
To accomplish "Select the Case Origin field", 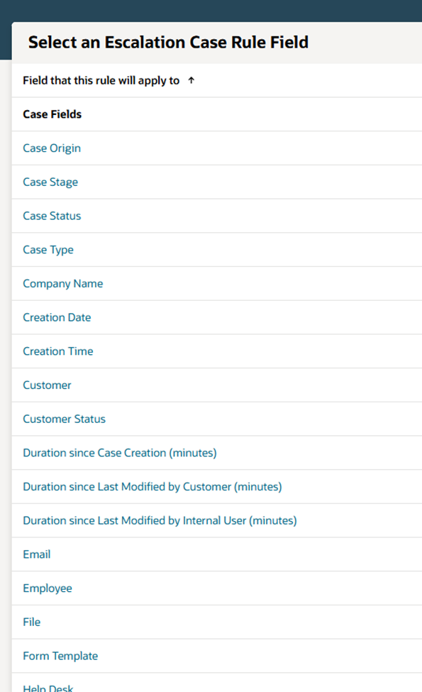I will pos(52,148).
